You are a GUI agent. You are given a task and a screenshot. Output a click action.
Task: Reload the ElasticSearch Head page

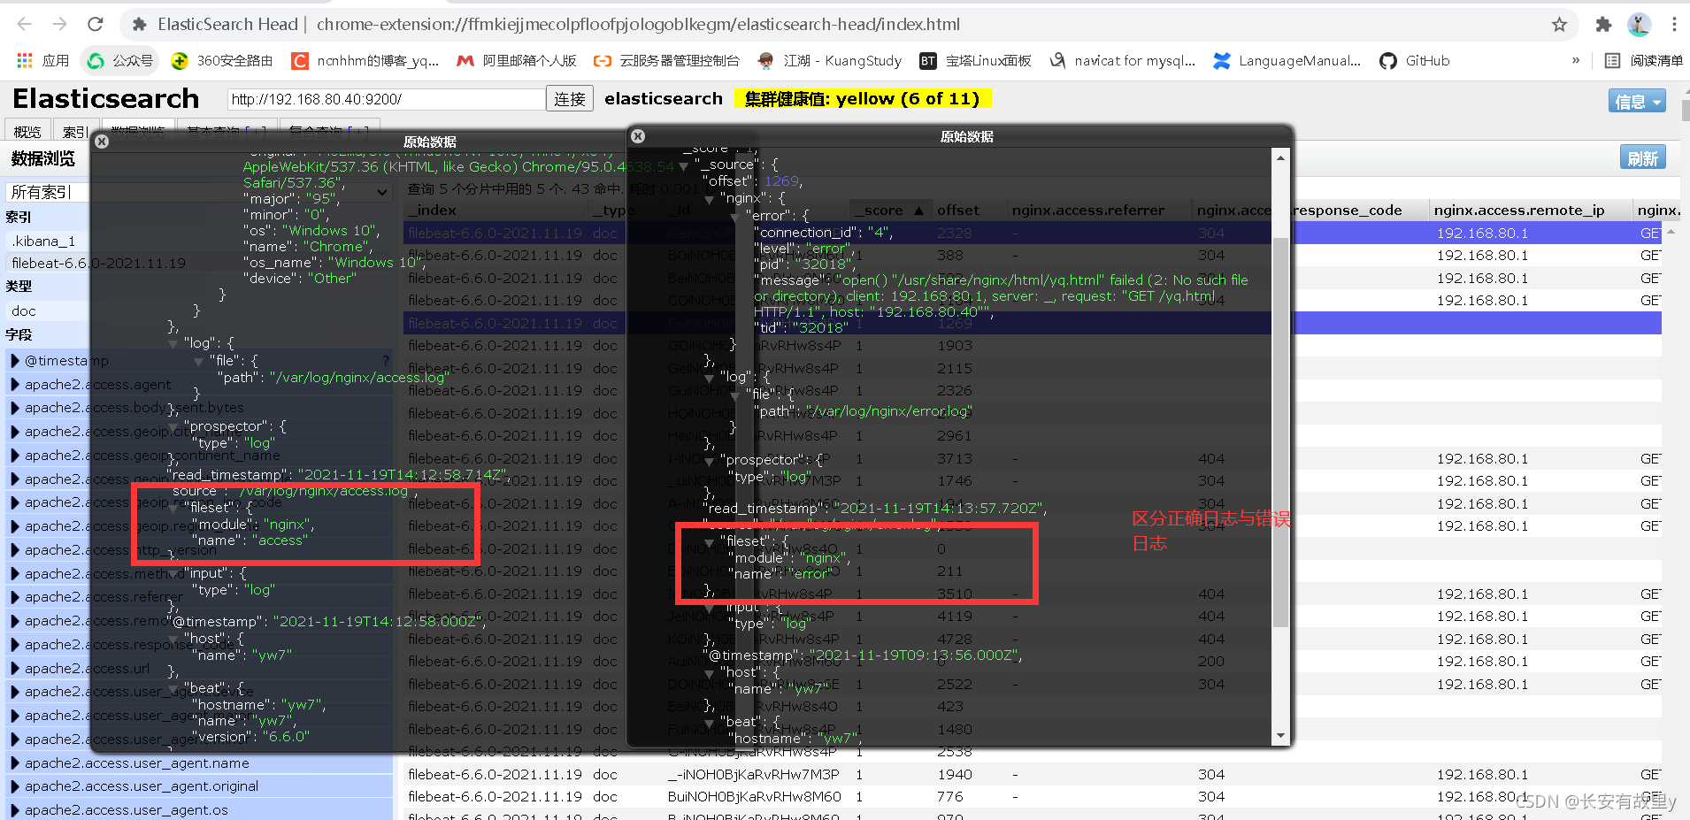click(96, 24)
